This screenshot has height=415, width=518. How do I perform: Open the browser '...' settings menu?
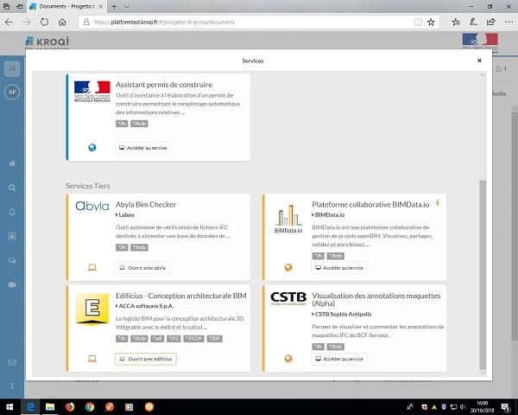(x=509, y=22)
